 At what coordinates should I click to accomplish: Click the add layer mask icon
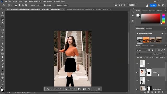(x=148, y=92)
